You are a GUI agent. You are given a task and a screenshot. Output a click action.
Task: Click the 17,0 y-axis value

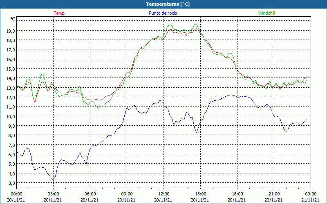coord(11,50)
